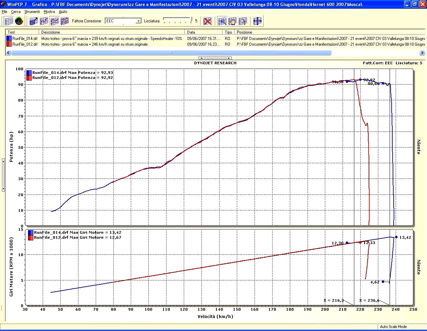This screenshot has width=427, height=331.
Task: Sort runs by the Test column header
Action: point(22,32)
